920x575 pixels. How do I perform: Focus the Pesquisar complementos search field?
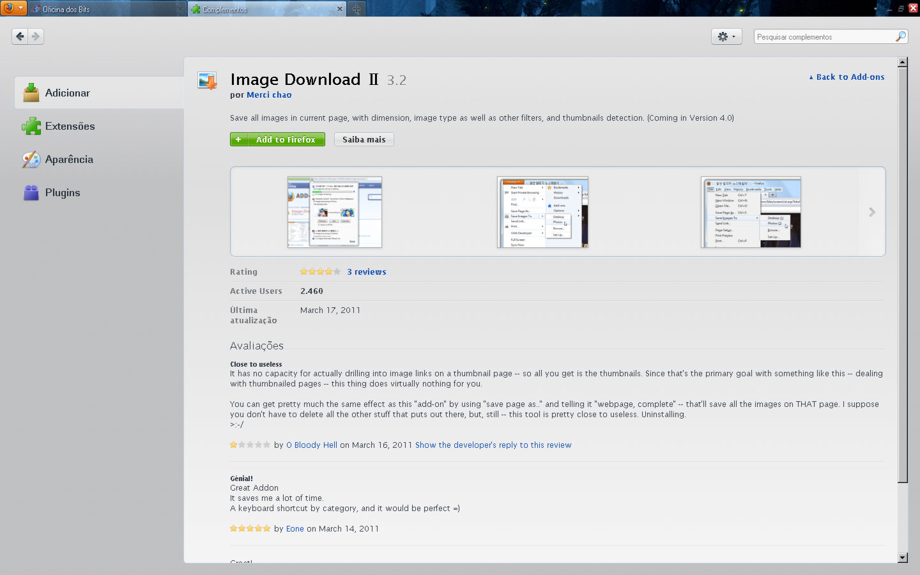823,36
